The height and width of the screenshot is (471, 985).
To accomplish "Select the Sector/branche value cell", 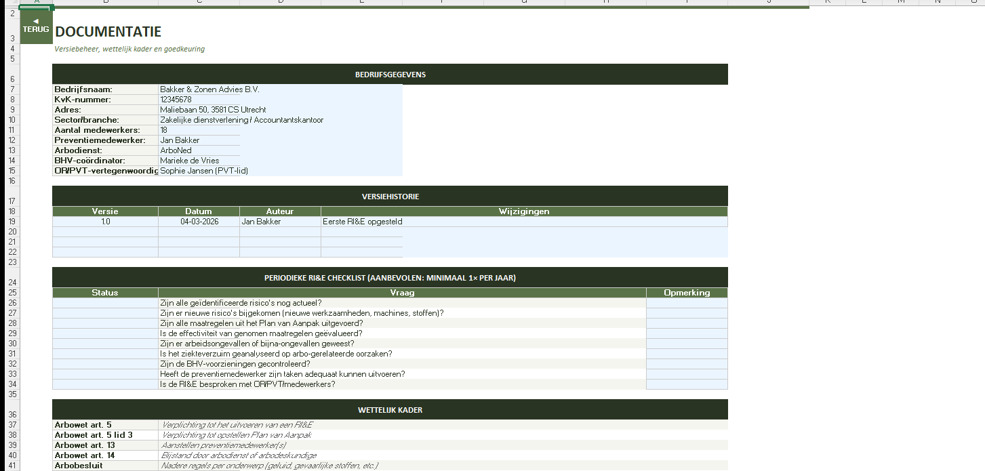I will tap(241, 120).
